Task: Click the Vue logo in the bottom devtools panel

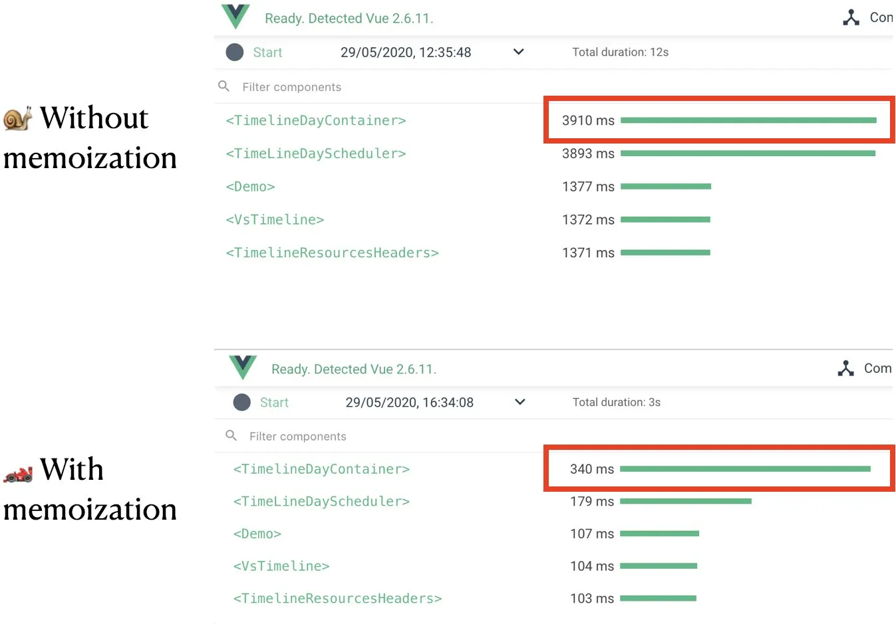Action: tap(243, 367)
